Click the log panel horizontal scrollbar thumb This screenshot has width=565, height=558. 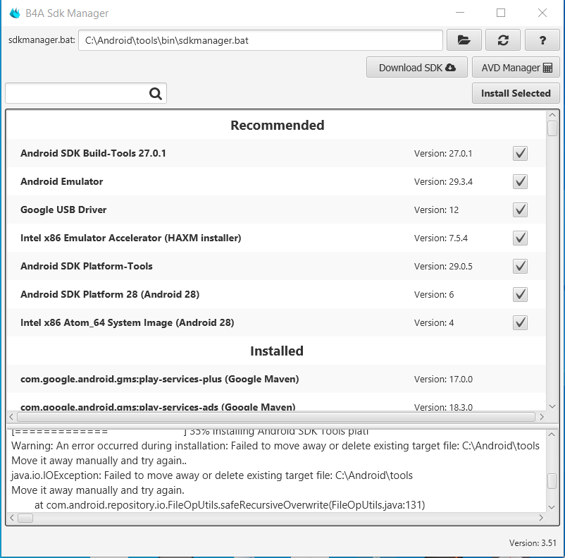[x=24, y=518]
